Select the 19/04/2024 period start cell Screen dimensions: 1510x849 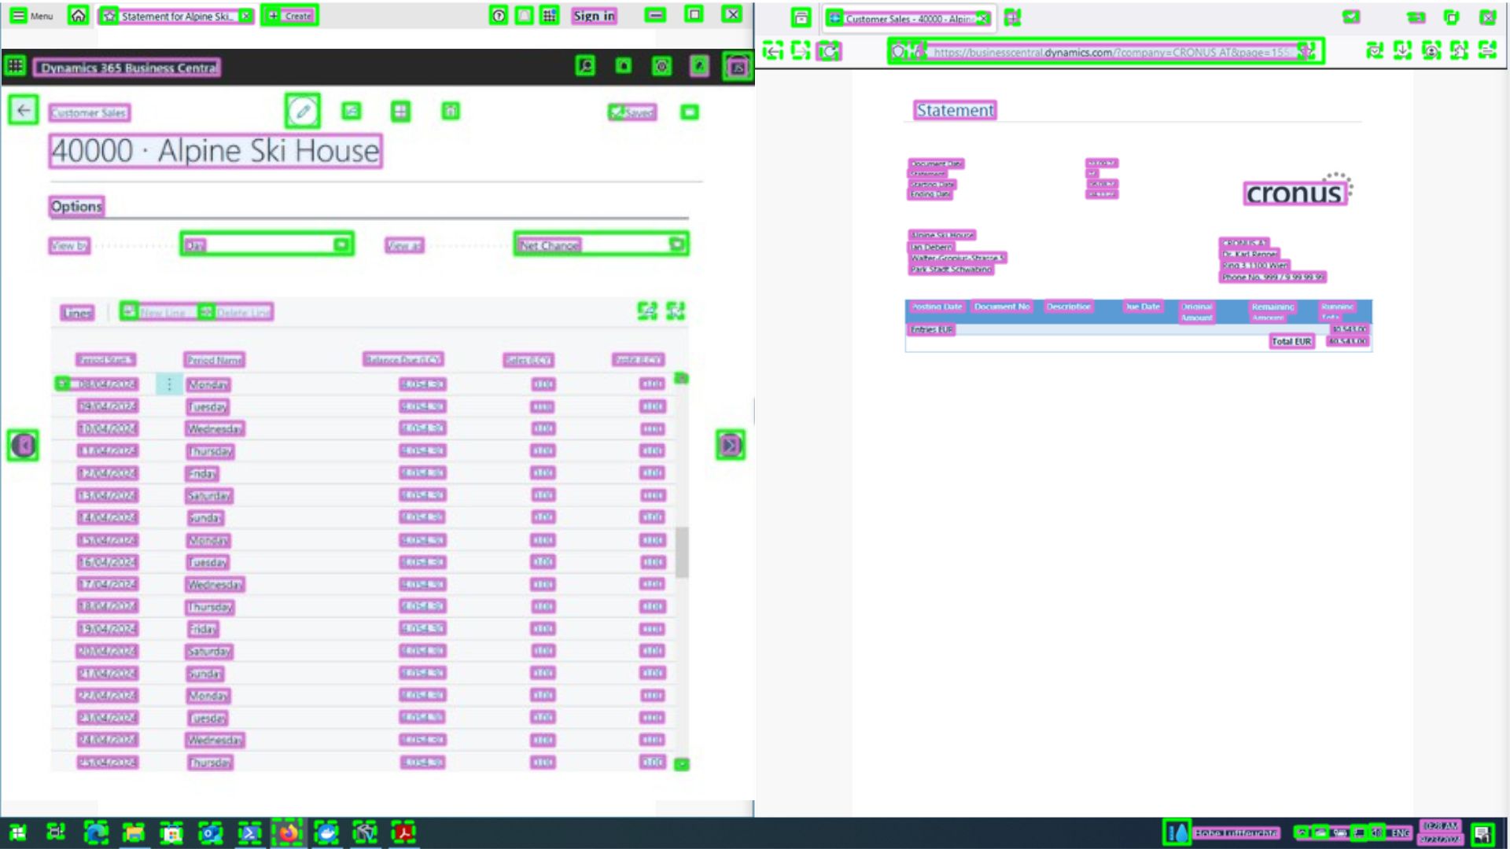(108, 629)
